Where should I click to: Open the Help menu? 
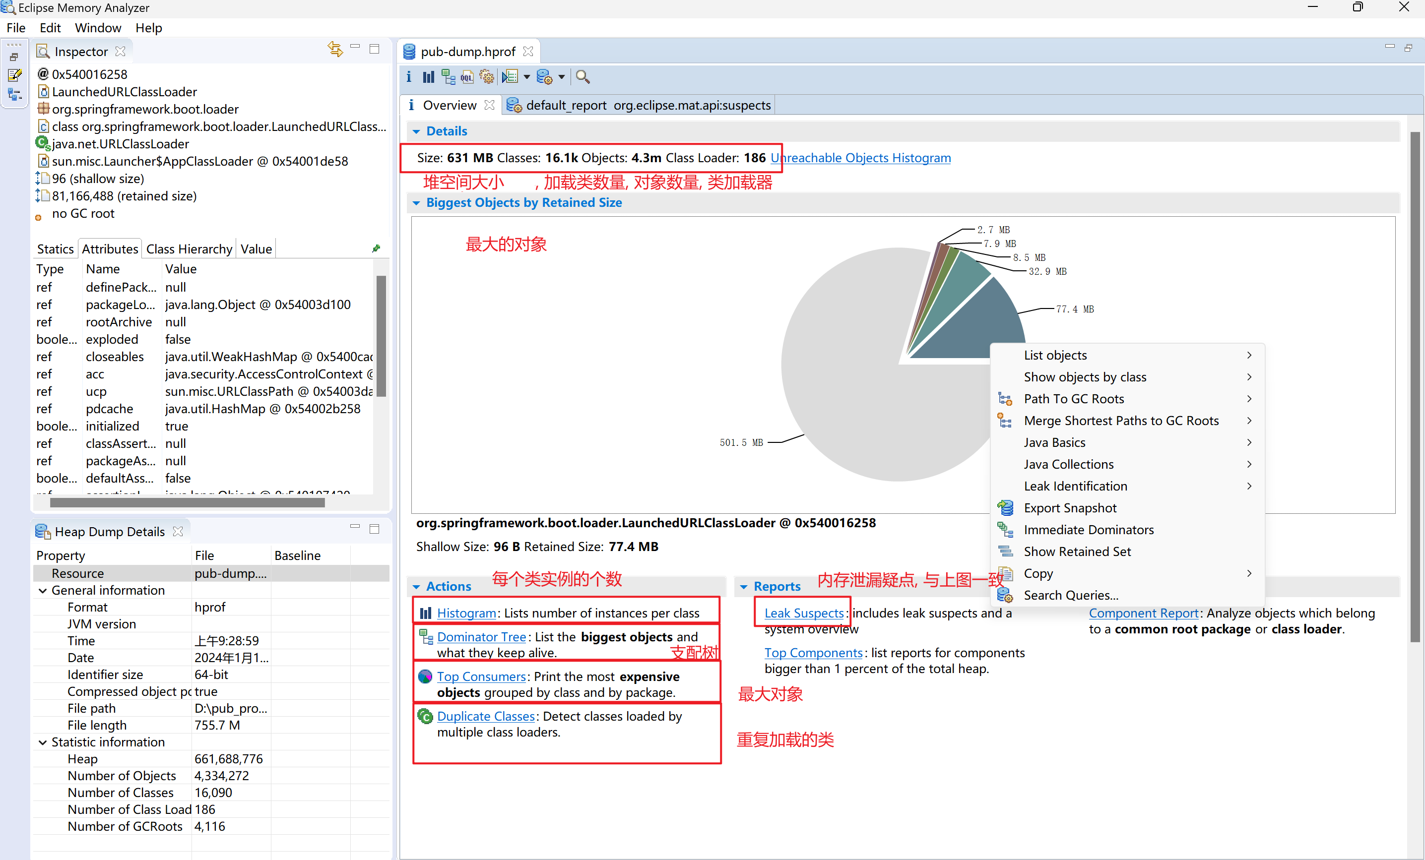(149, 28)
